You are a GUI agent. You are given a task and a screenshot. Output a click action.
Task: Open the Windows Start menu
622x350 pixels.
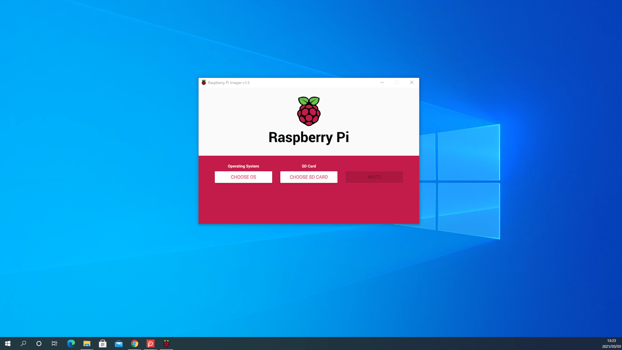coord(8,344)
